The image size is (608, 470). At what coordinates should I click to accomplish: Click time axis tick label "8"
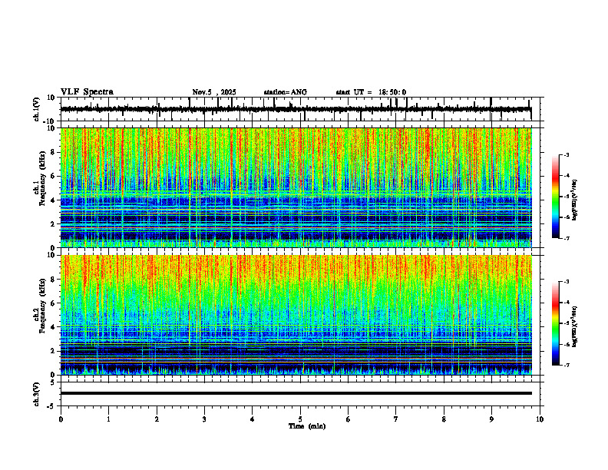(x=444, y=419)
